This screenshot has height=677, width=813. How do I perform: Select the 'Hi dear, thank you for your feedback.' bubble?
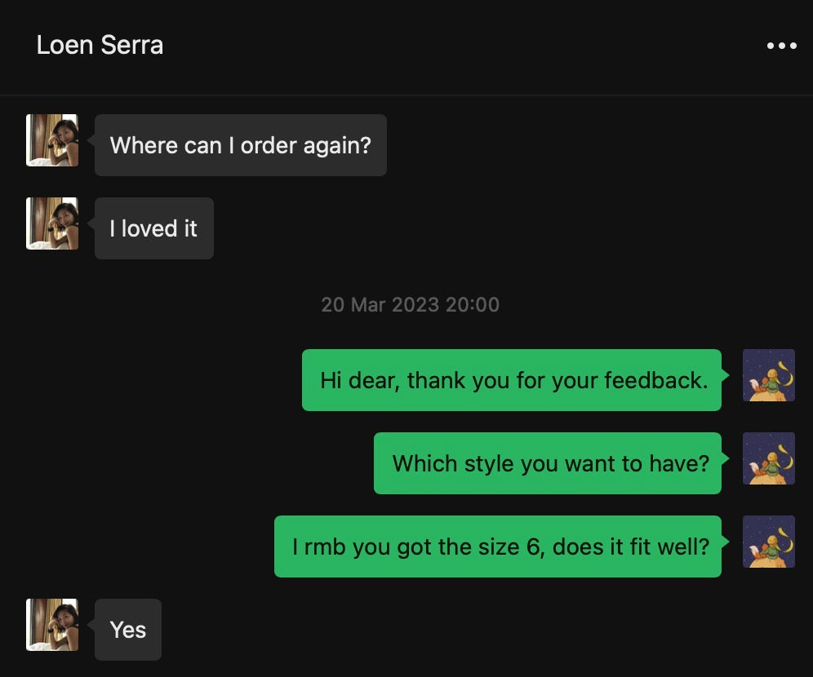[512, 380]
